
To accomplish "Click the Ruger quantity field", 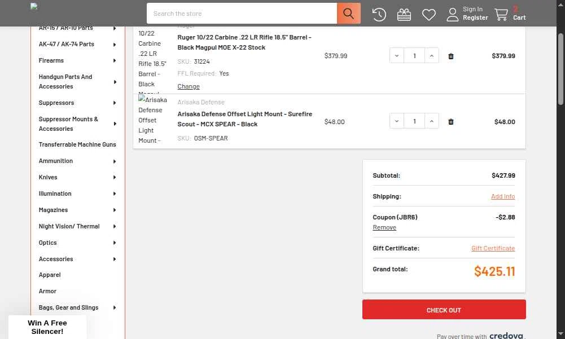I will [x=414, y=55].
